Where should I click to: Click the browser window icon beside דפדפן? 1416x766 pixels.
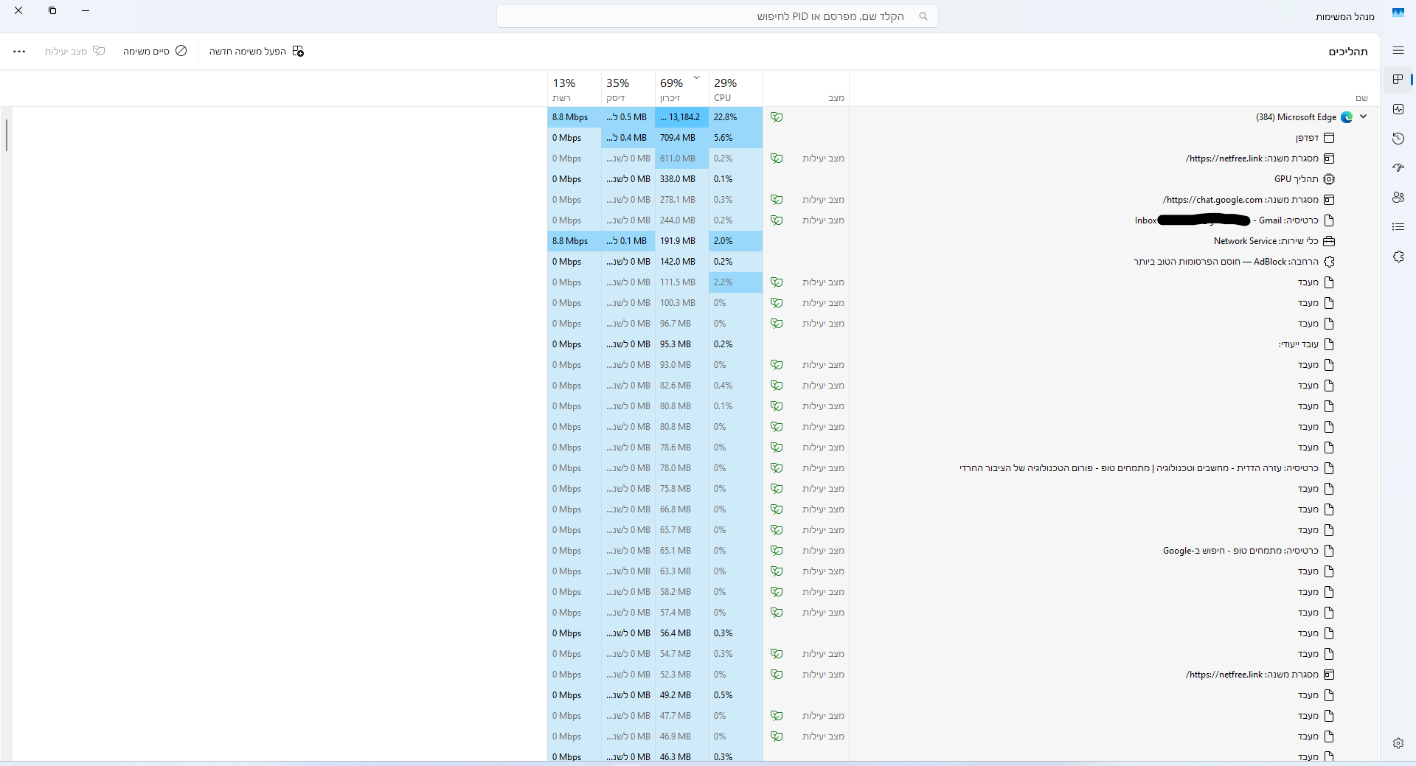(1329, 138)
